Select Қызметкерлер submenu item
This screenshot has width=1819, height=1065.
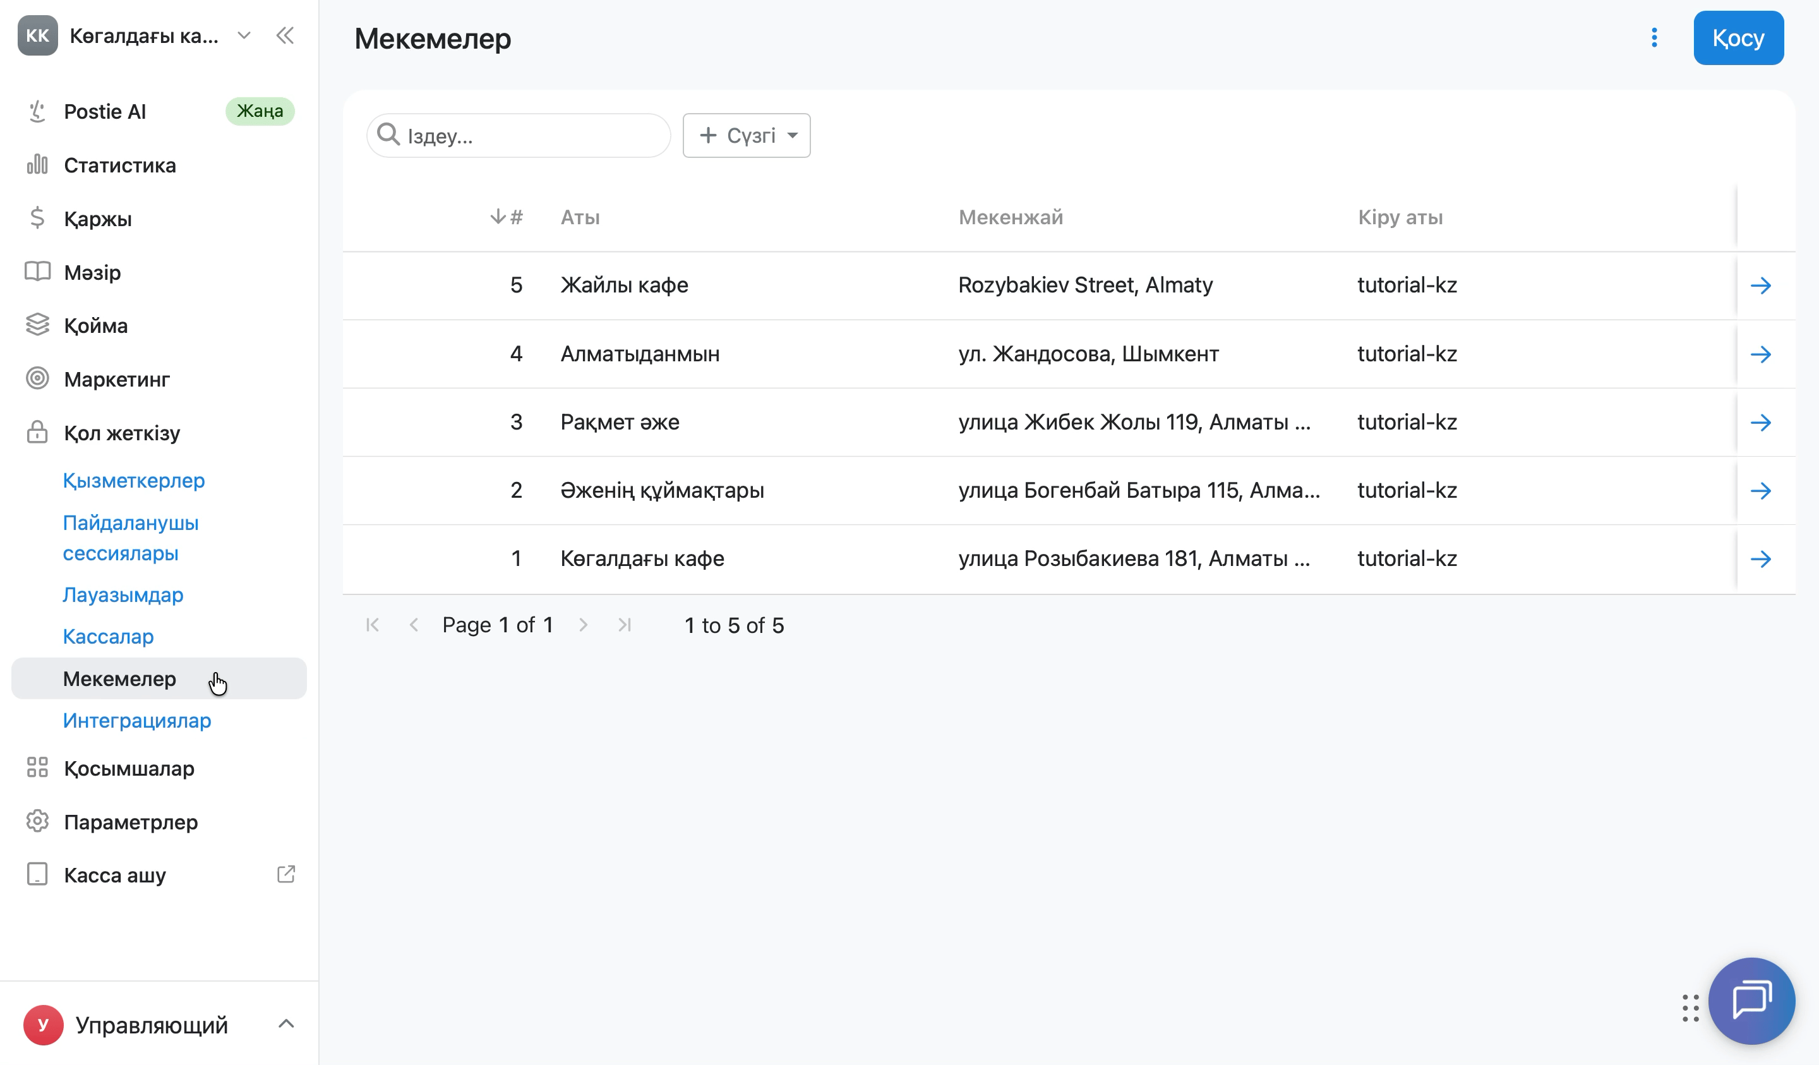[133, 480]
